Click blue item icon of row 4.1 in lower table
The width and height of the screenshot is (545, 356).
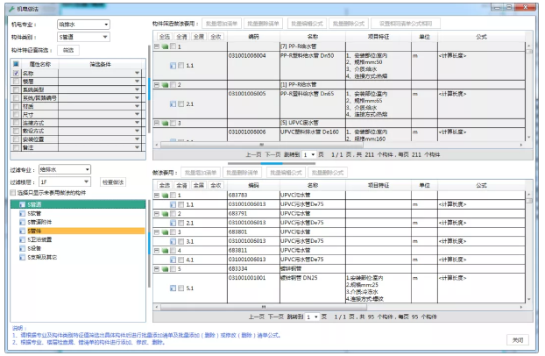click(x=173, y=260)
